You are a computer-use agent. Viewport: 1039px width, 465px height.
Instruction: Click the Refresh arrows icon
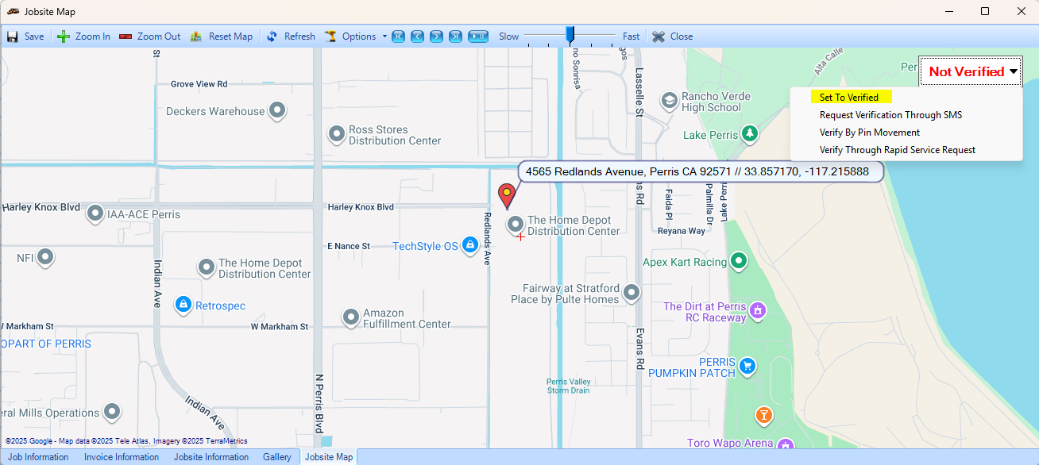[x=272, y=37]
